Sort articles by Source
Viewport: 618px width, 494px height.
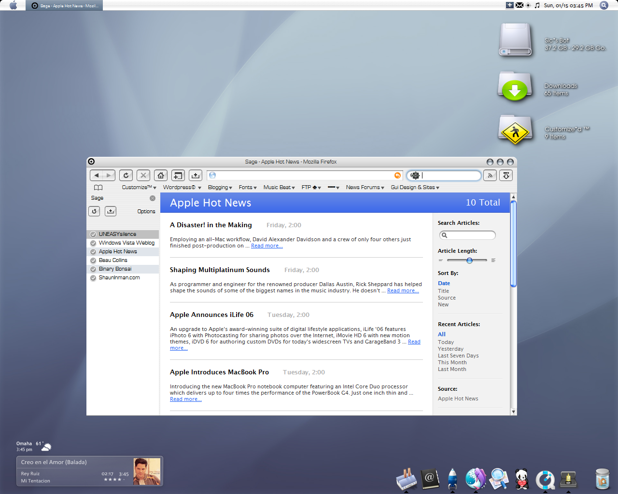pos(447,298)
